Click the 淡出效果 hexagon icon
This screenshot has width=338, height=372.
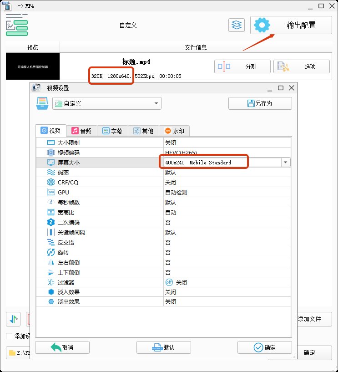(x=51, y=302)
